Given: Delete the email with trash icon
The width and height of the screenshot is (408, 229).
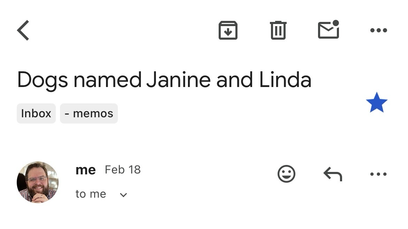Looking at the screenshot, I should [278, 30].
